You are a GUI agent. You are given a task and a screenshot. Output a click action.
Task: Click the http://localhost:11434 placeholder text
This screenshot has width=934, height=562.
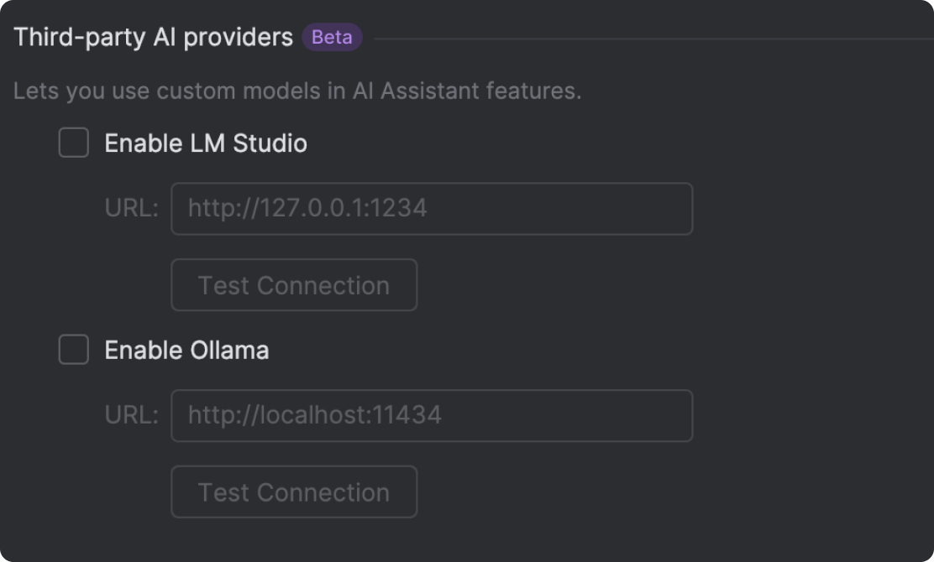coord(314,414)
